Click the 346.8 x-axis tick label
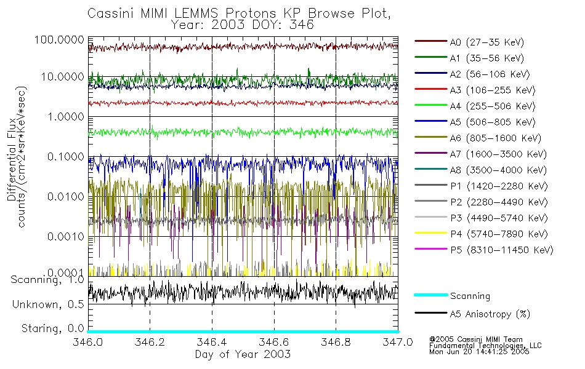 [336, 342]
